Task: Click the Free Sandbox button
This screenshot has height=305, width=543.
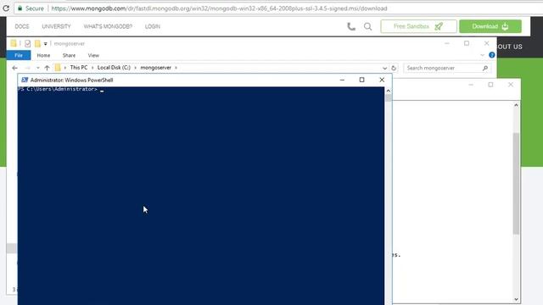Action: (418, 26)
